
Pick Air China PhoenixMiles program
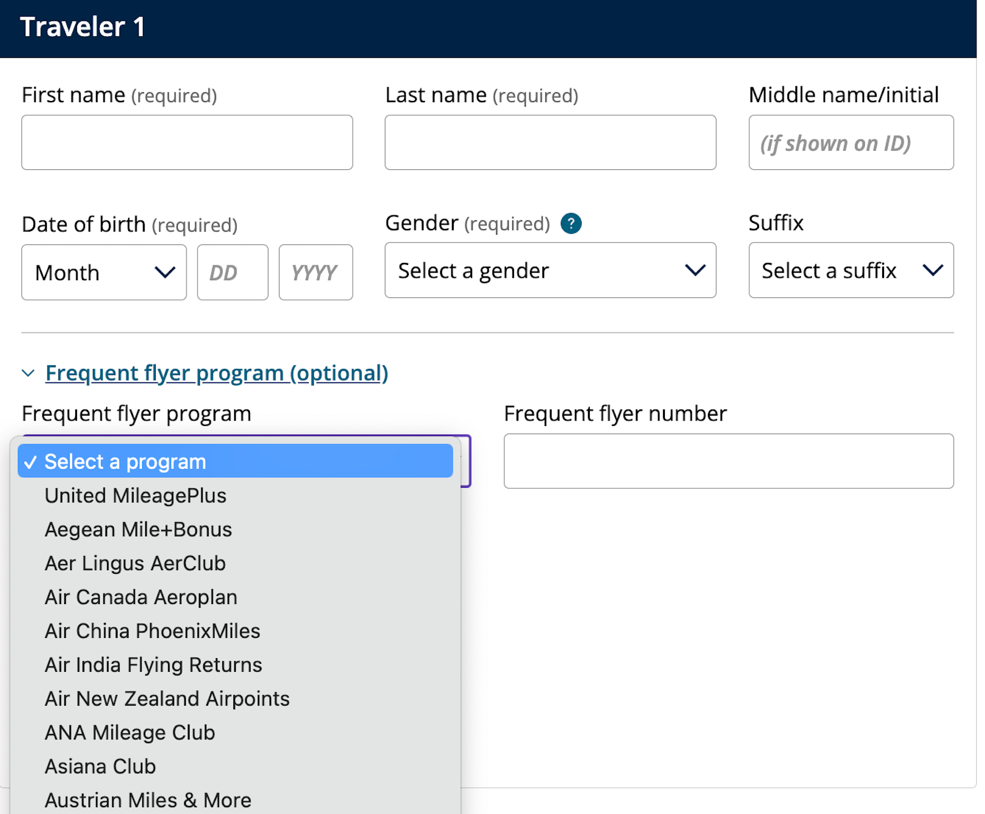(x=152, y=631)
